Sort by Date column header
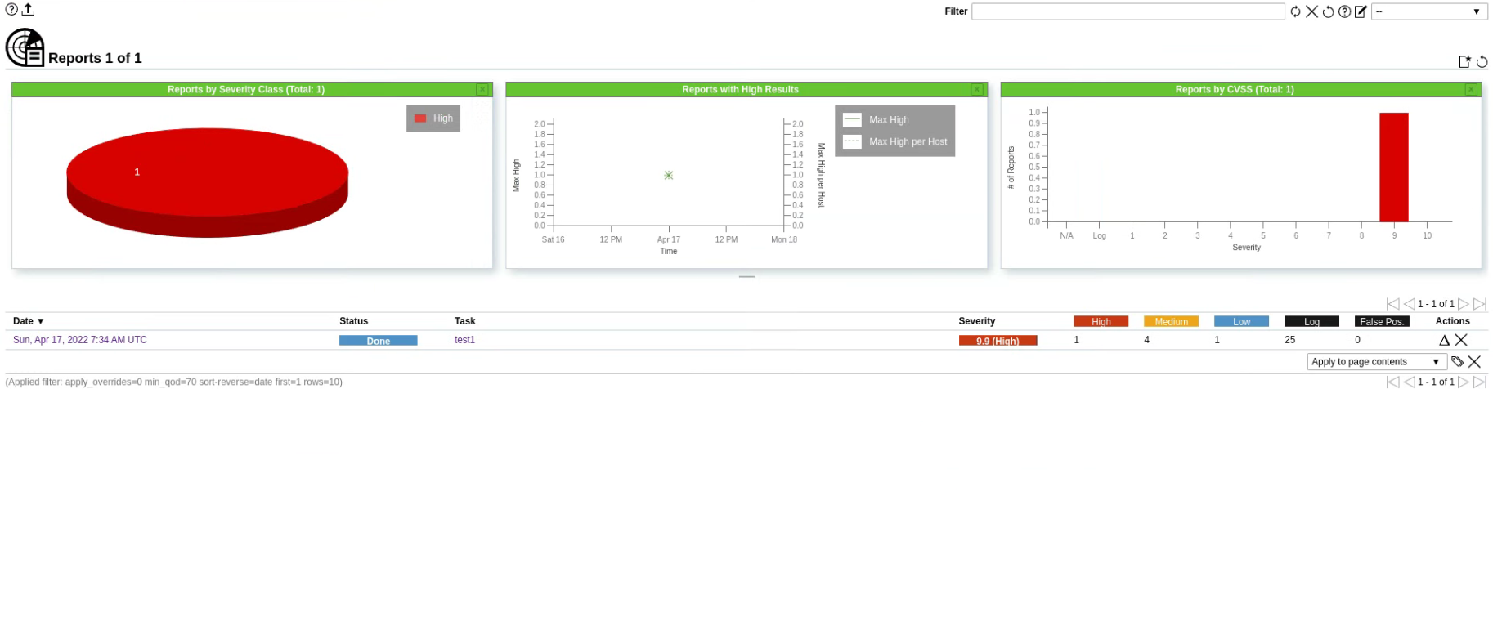1493x639 pixels. point(29,321)
